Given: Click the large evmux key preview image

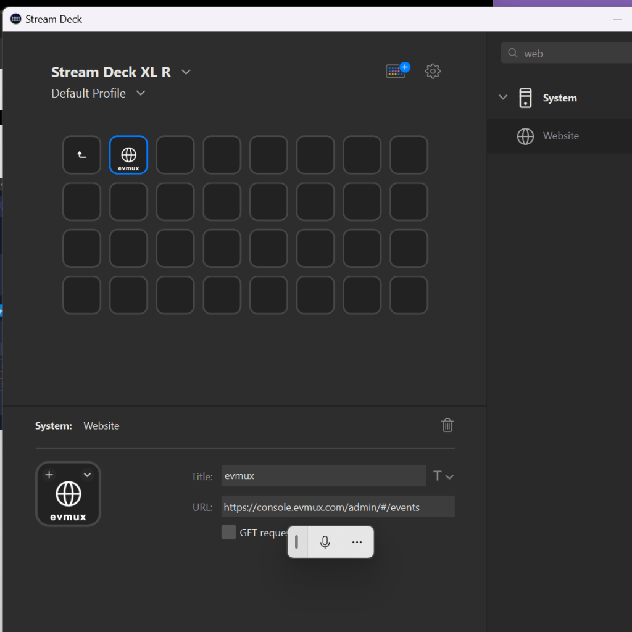Looking at the screenshot, I should [x=68, y=494].
